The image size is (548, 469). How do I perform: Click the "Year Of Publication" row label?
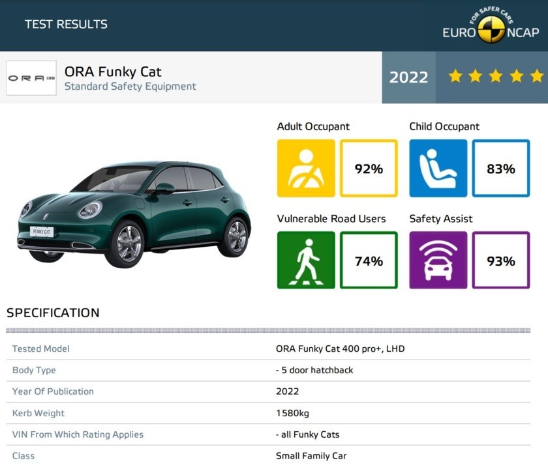coord(53,391)
